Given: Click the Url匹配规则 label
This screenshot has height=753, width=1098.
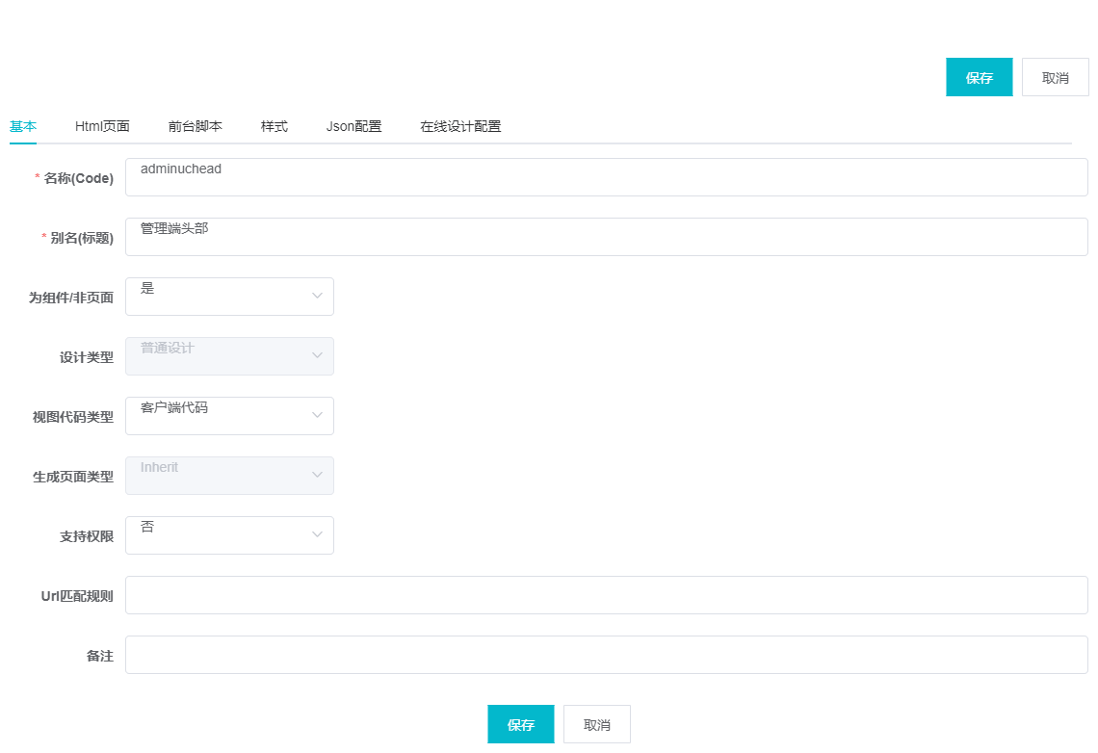Looking at the screenshot, I should (x=77, y=596).
